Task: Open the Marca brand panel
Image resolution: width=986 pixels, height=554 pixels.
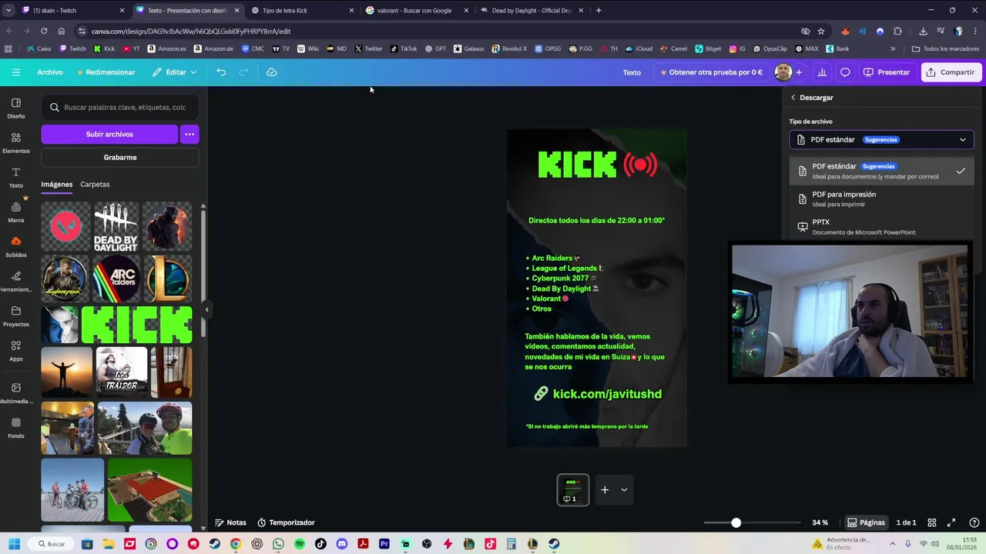Action: 16,212
